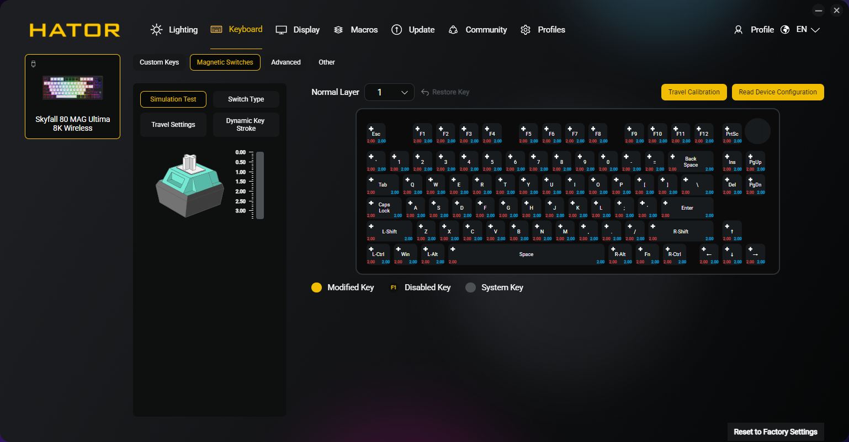Screen dimensions: 849x442
Task: Click the Display monitor icon
Action: (x=282, y=30)
